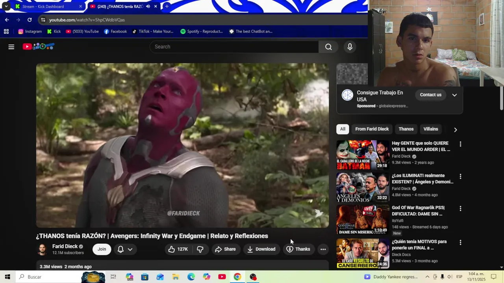Open tab search dropdown arrow
The height and width of the screenshot is (283, 504).
pyautogui.click(x=6, y=6)
